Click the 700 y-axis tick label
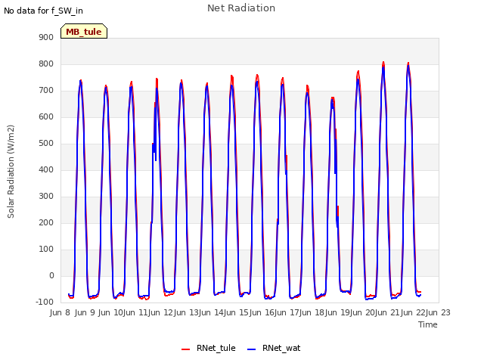Screen dimensions: 484x363 coord(46,91)
